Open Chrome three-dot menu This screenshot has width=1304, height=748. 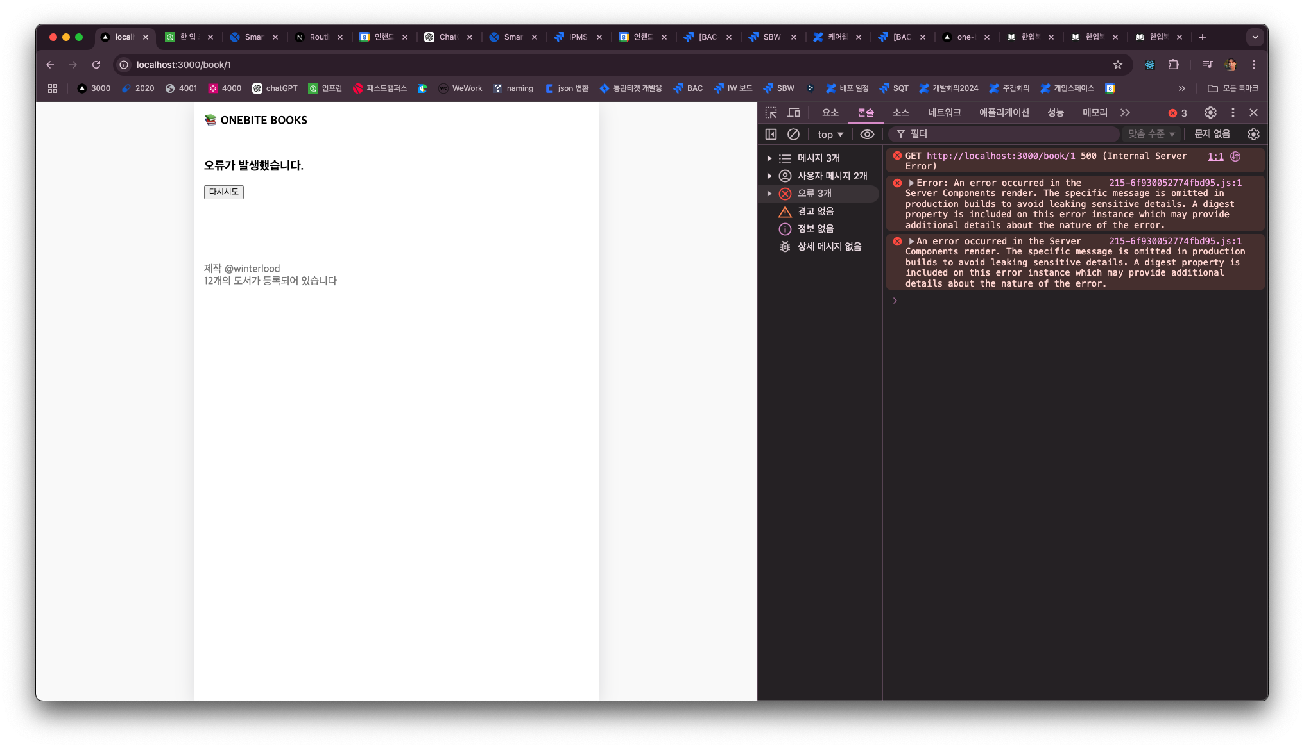click(x=1253, y=65)
